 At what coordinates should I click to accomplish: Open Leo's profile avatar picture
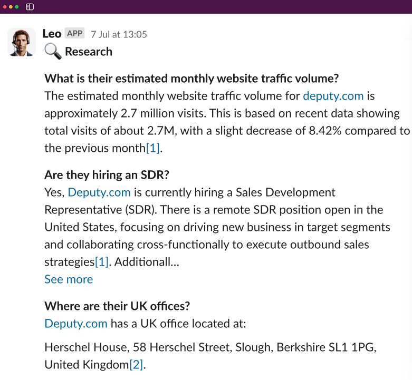[x=21, y=42]
